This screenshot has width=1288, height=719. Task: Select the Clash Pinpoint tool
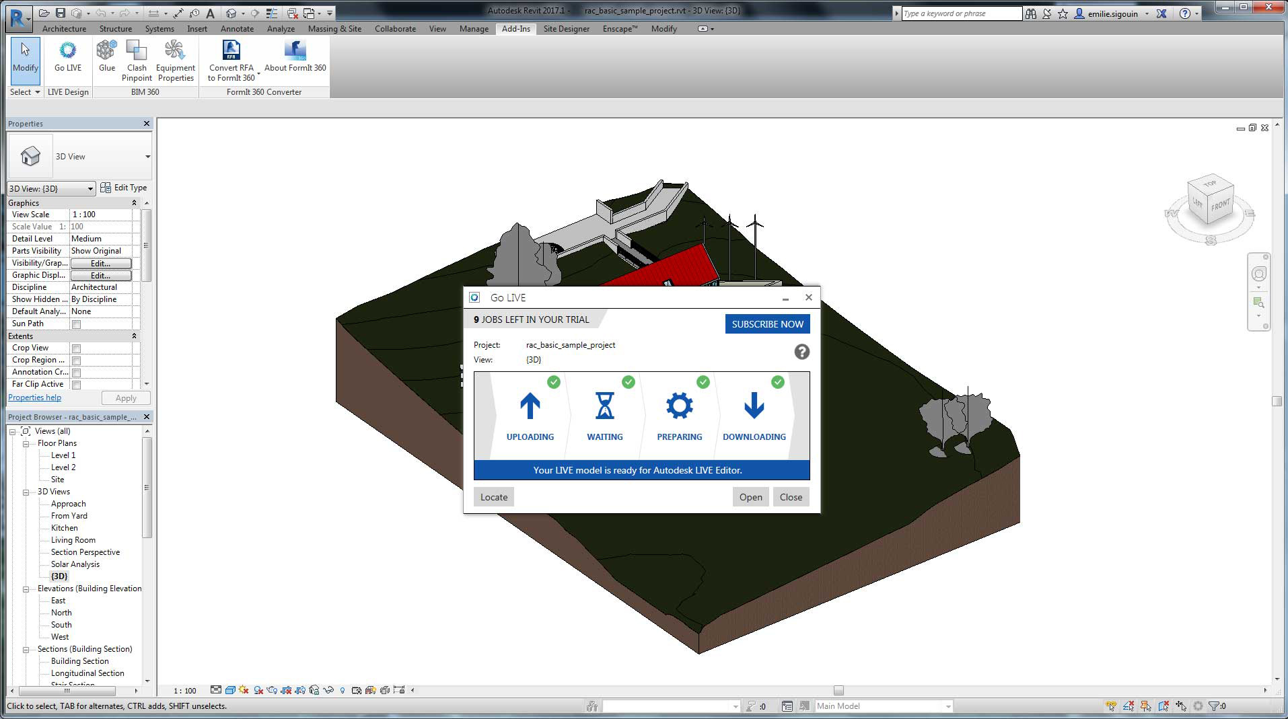[x=137, y=61]
